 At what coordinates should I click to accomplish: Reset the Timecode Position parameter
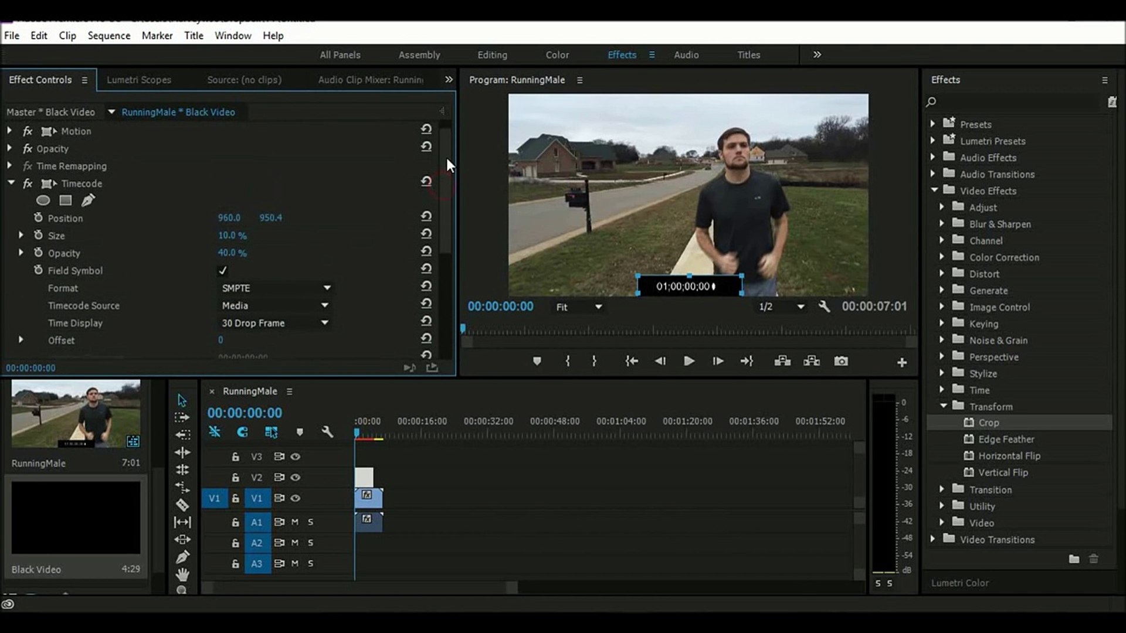[x=426, y=216]
